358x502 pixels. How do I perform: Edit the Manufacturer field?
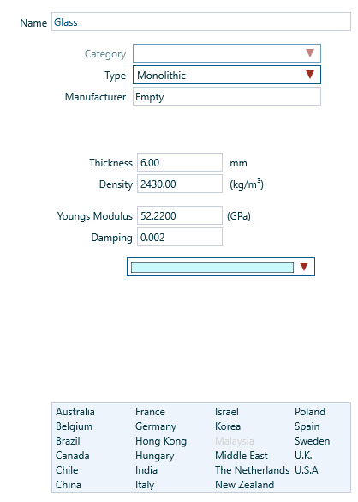[227, 96]
